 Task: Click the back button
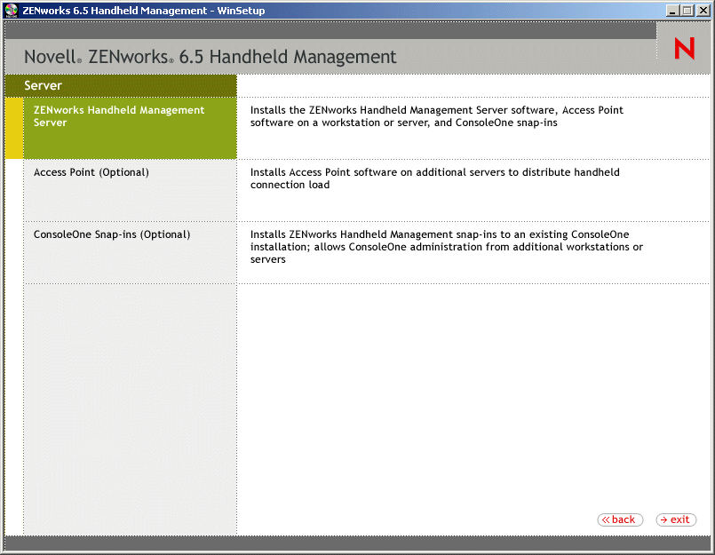(619, 519)
